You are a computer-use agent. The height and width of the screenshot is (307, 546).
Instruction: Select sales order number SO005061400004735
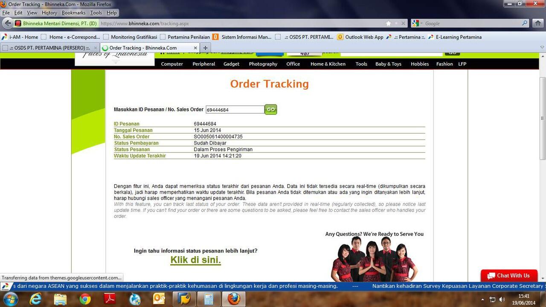pyautogui.click(x=218, y=137)
